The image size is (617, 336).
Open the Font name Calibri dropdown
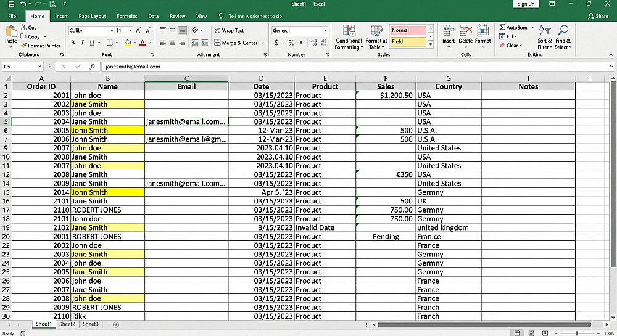[112, 30]
